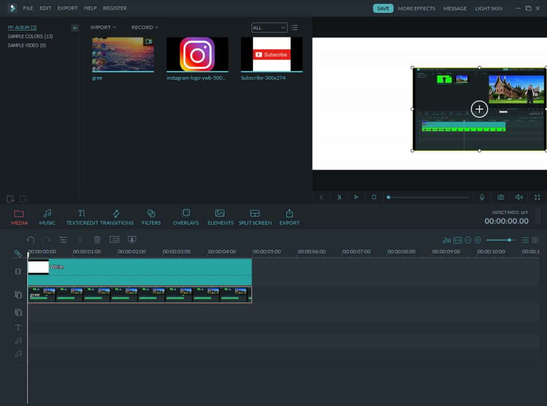This screenshot has height=406, width=547.
Task: Switch timeline to list track view
Action: click(526, 240)
